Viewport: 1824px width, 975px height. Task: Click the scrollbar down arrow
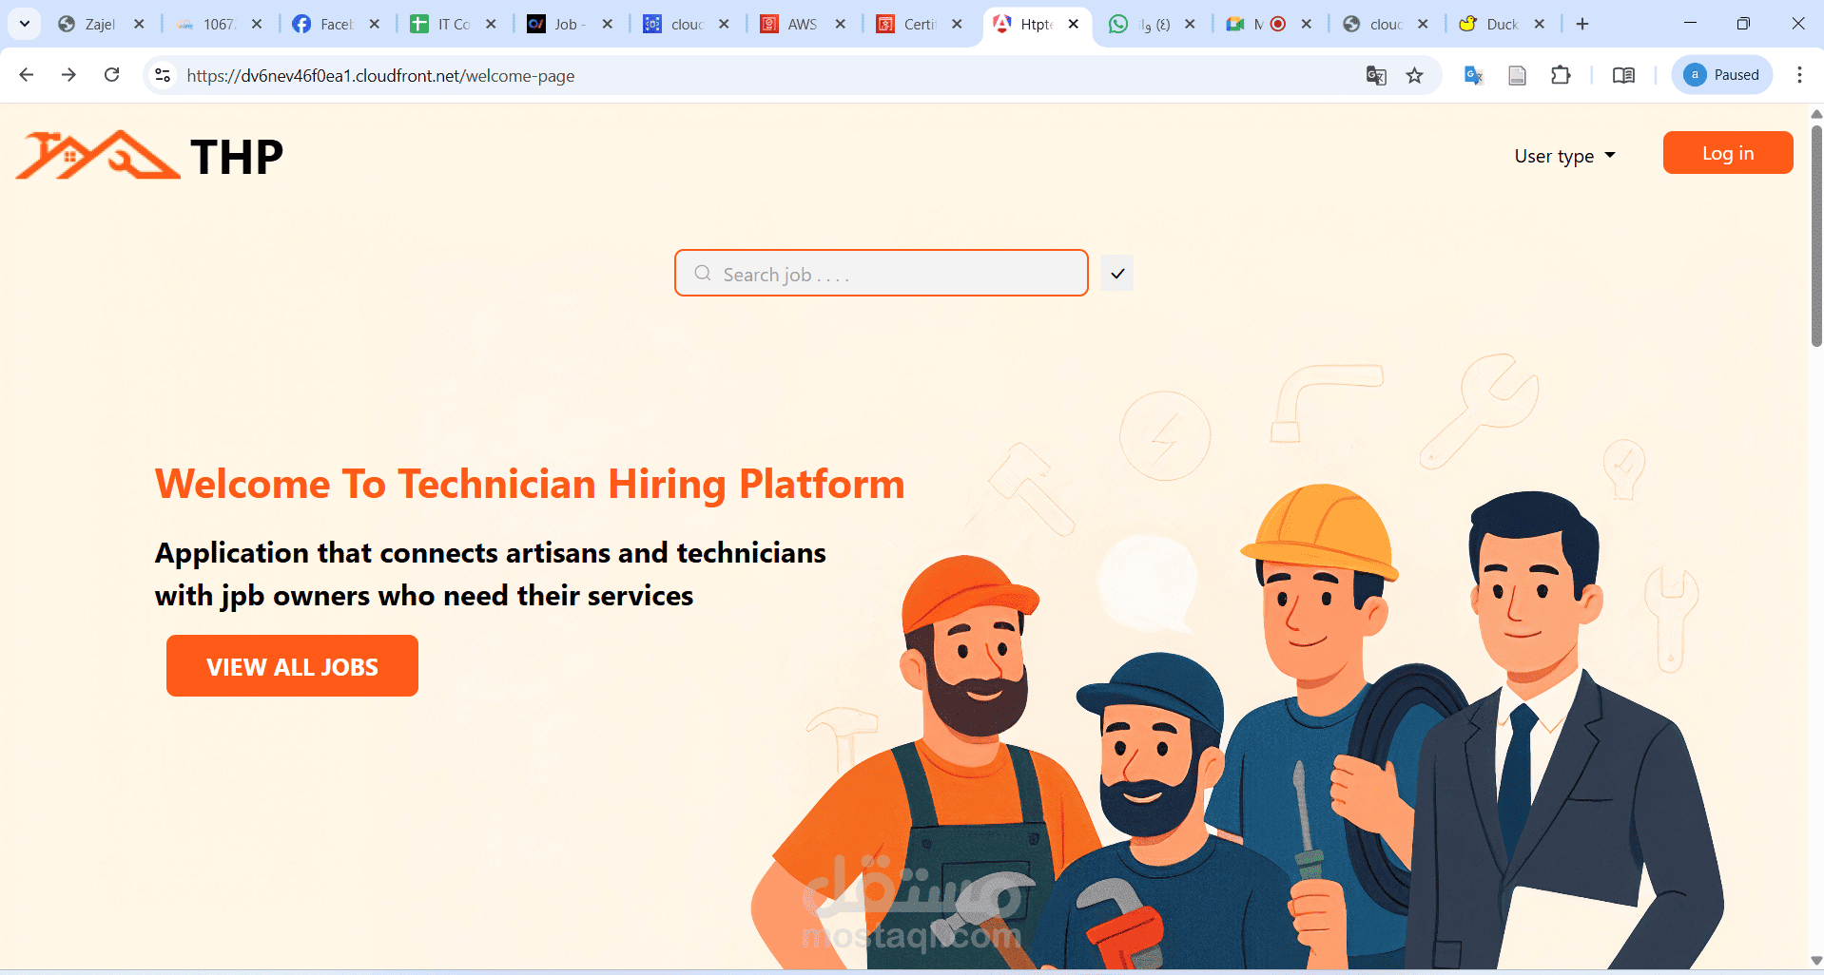click(x=1816, y=961)
